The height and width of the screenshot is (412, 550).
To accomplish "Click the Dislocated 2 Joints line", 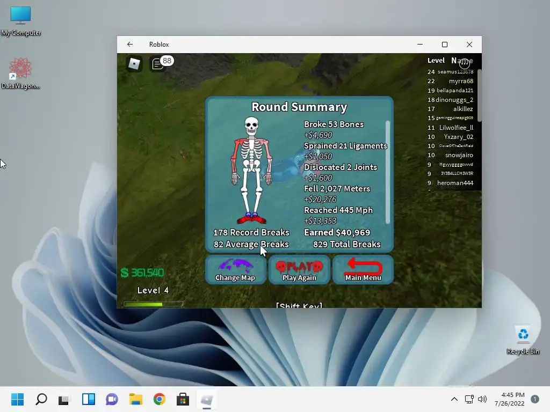I will 340,167.
